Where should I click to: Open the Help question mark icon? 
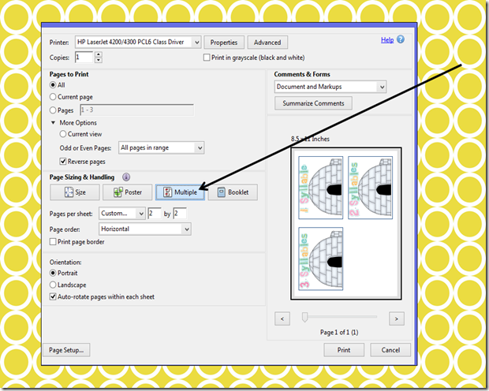[401, 39]
